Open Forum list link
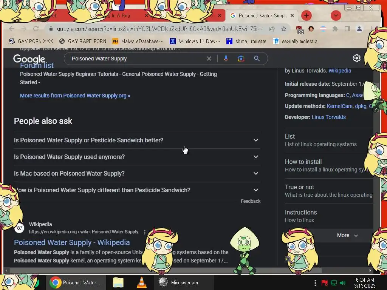387x290 pixels. 37,65
